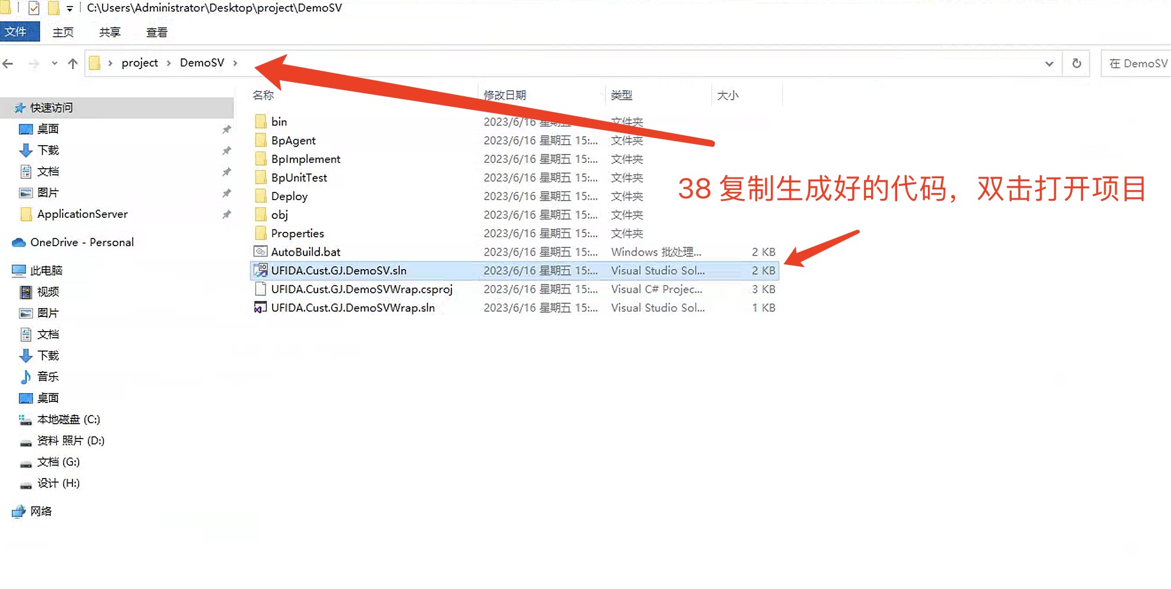Sort files by 修改日期 column header

click(x=505, y=95)
